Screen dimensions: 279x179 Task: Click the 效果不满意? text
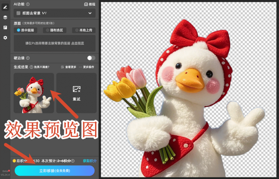point(42,67)
